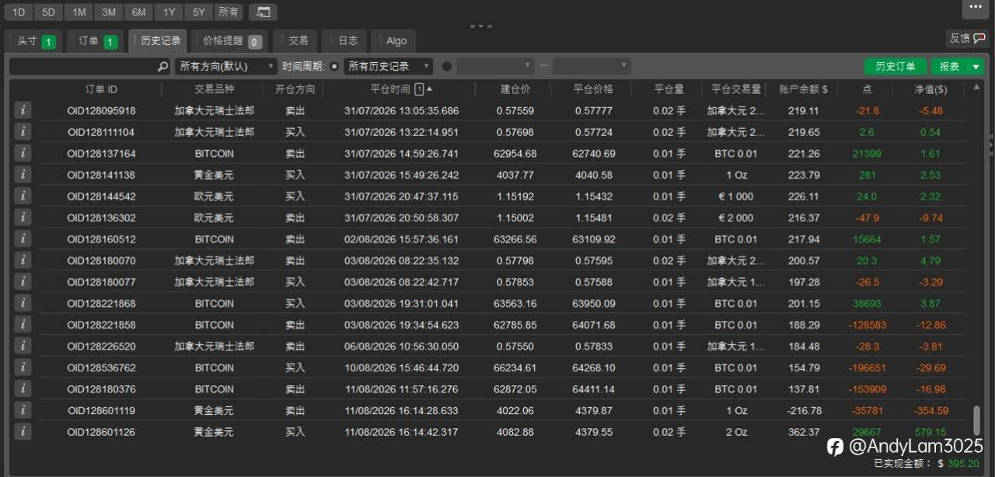Select the 历史记录 history tab
This screenshot has width=995, height=477.
(x=158, y=41)
